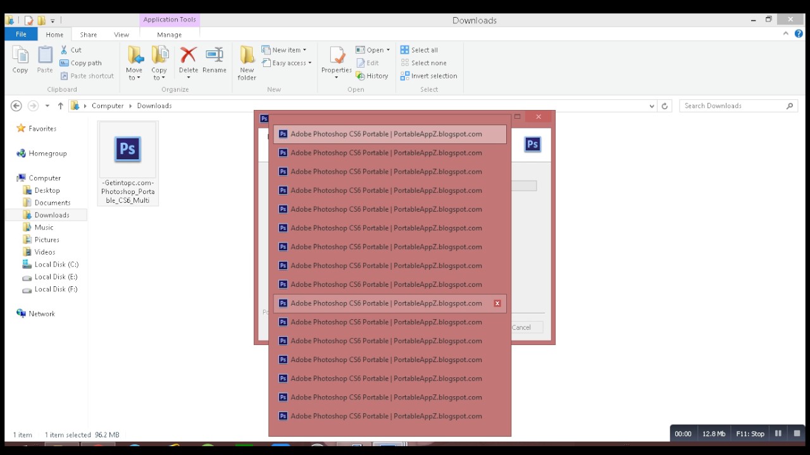Image resolution: width=810 pixels, height=455 pixels.
Task: Select Network in the navigation pane
Action: click(x=42, y=314)
